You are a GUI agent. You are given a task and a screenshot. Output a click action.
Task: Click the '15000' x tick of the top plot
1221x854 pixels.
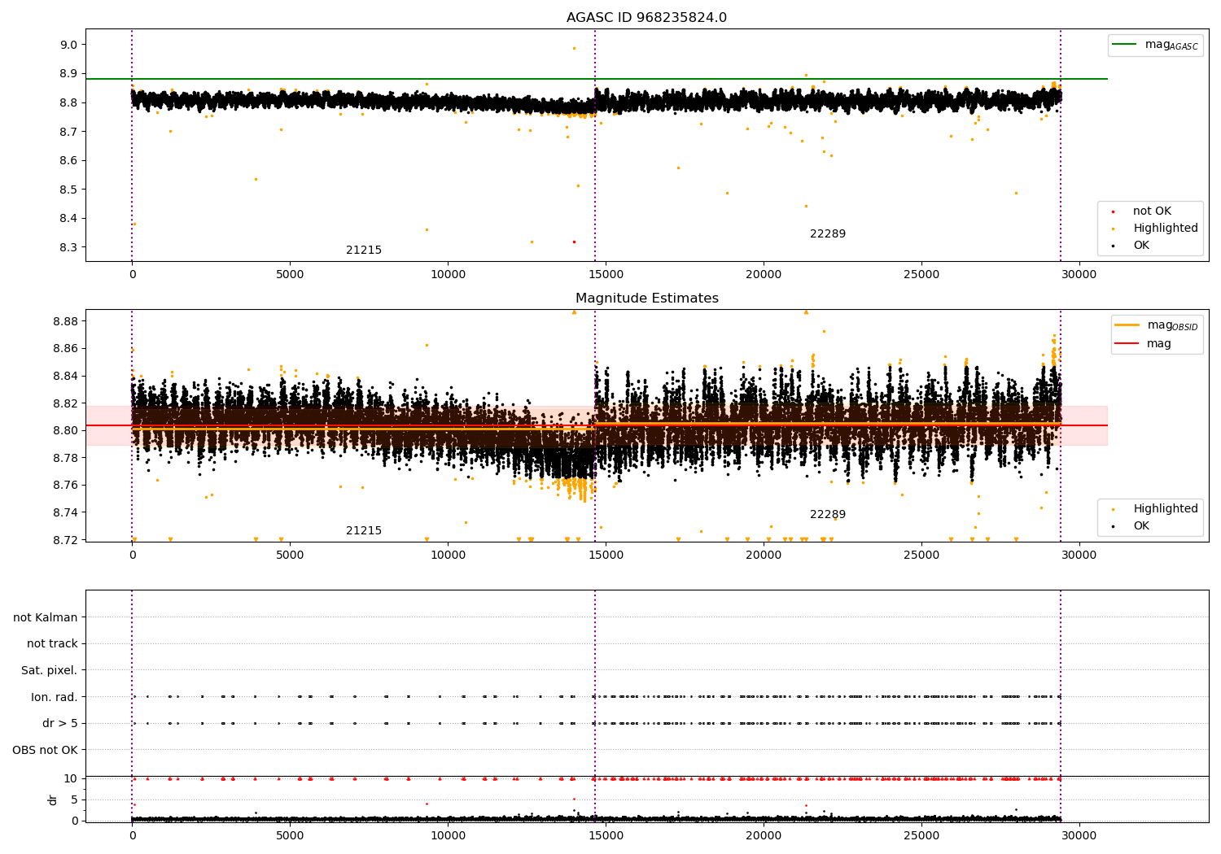[606, 275]
